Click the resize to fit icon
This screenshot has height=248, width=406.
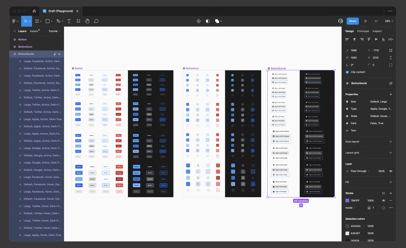point(391,50)
